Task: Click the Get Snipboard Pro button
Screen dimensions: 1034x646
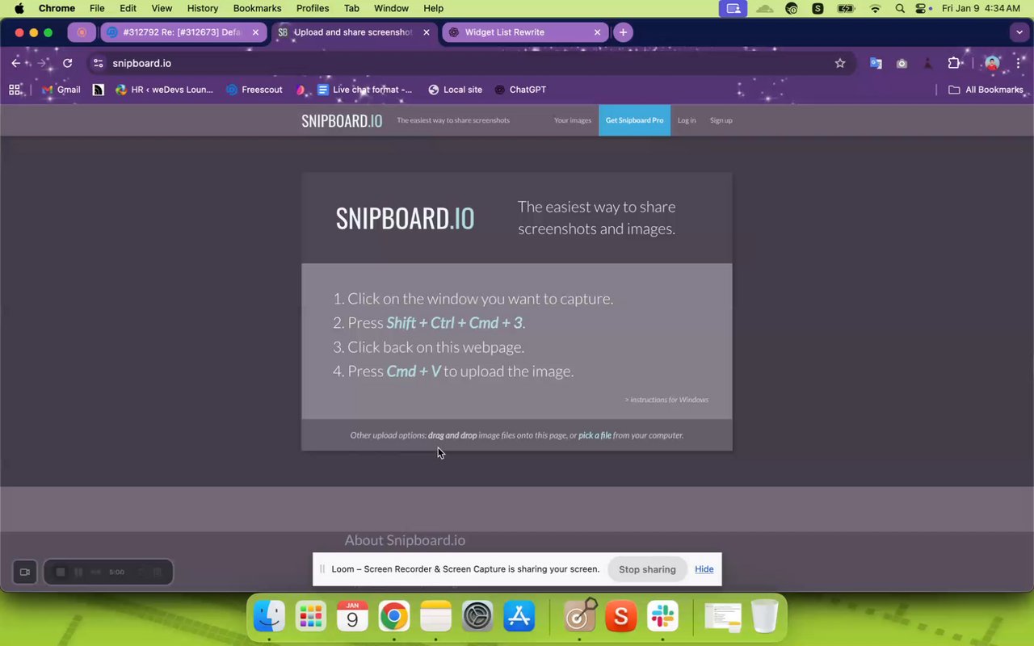Action: click(634, 120)
